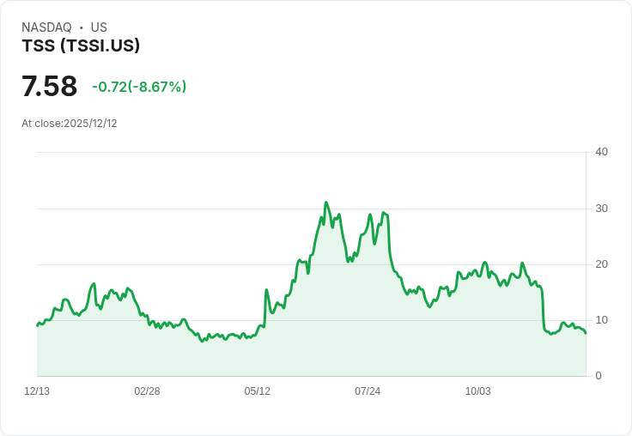The height and width of the screenshot is (436, 632).
Task: Click the TSS (TSSI.US) stock title
Action: point(81,45)
